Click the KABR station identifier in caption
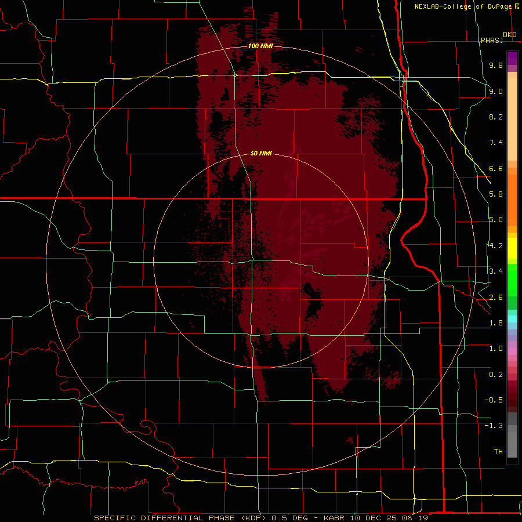Image resolution: width=522 pixels, height=522 pixels. [x=335, y=518]
